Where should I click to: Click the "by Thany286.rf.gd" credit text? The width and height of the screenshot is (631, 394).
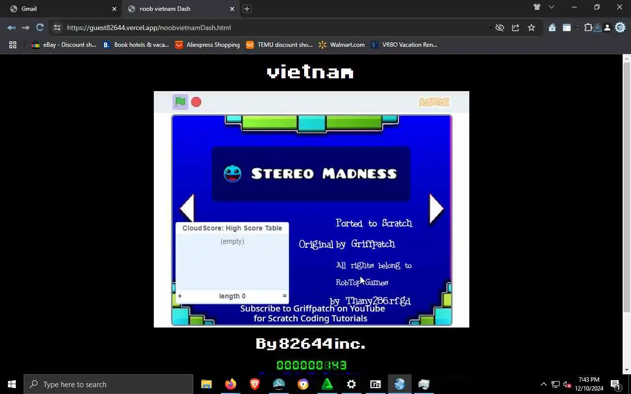point(370,301)
